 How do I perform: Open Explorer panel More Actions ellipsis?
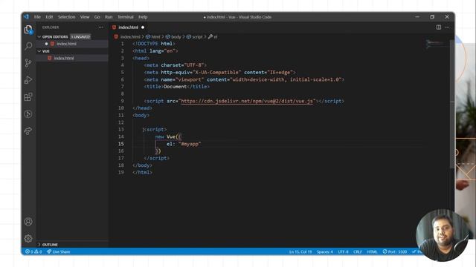[101, 27]
